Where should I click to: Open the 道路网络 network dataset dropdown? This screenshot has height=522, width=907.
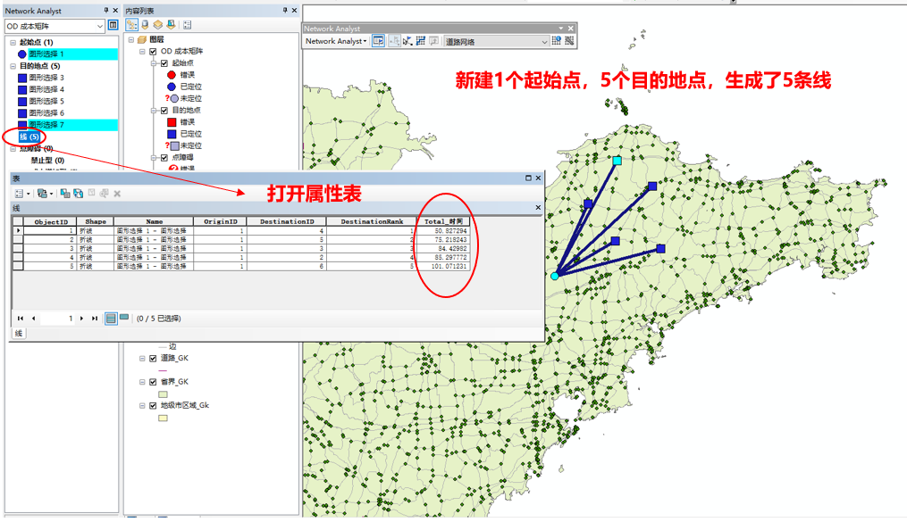(544, 41)
